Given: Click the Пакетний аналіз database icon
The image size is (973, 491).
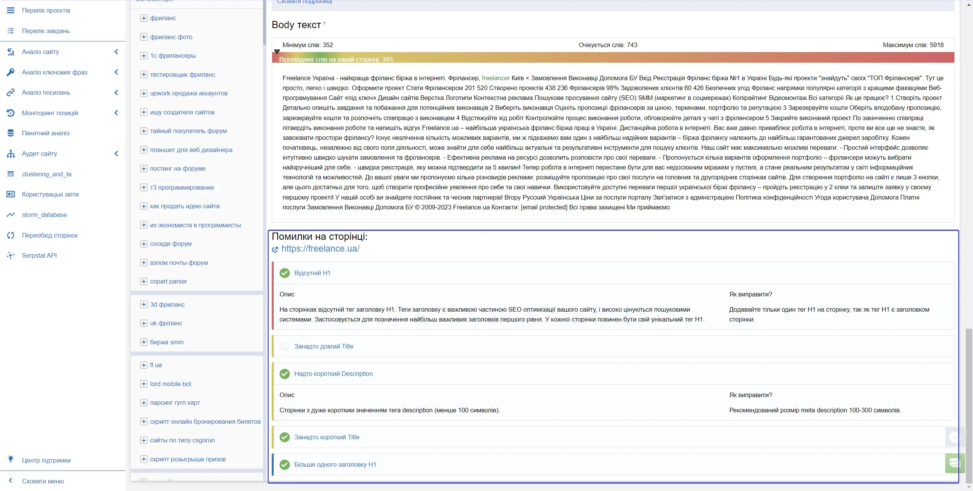Looking at the screenshot, I should point(11,133).
